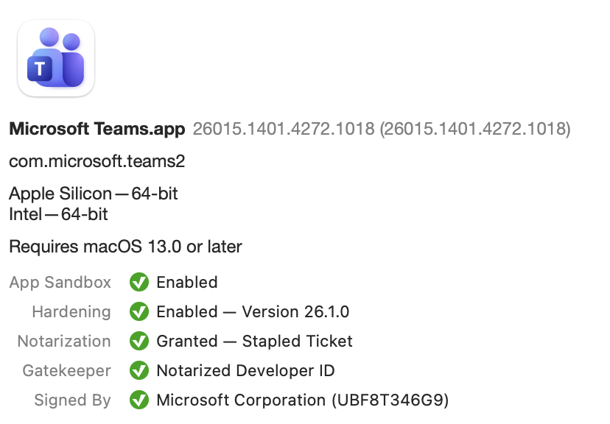Screen dimensions: 610x424
Task: Click the App Sandbox green checkmark icon
Action: click(139, 282)
